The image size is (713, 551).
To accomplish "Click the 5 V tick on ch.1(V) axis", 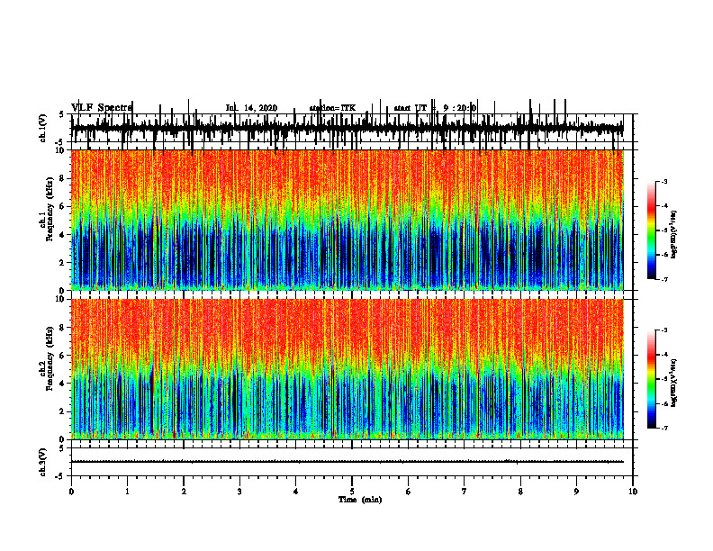I will 61,114.
